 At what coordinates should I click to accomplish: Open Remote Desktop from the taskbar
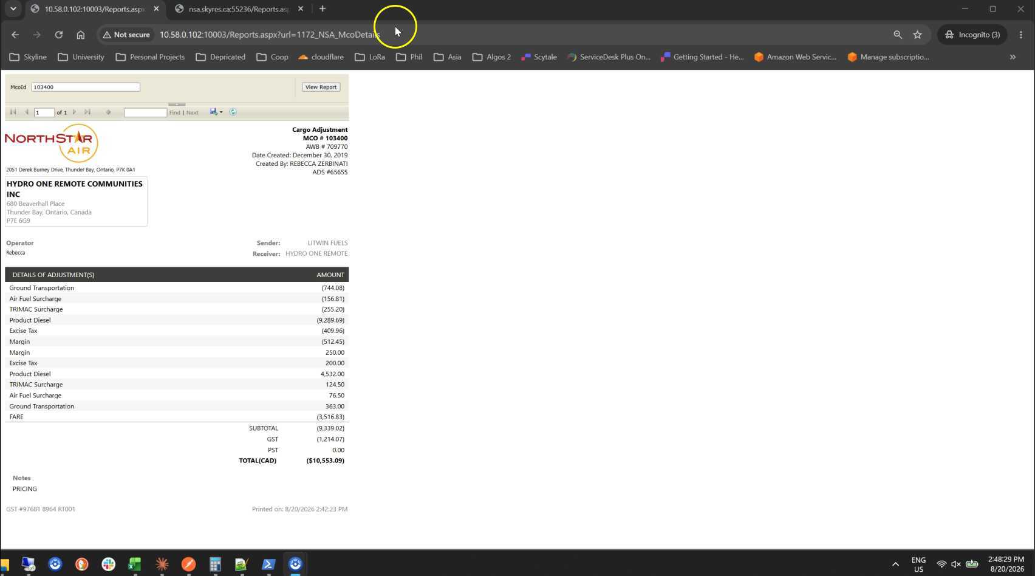click(x=29, y=564)
